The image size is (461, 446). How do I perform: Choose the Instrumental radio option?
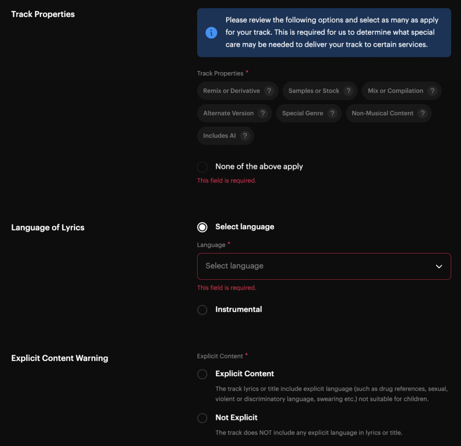(x=203, y=309)
